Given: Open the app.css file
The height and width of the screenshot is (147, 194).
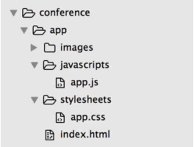Looking at the screenshot, I should pos(88,117).
